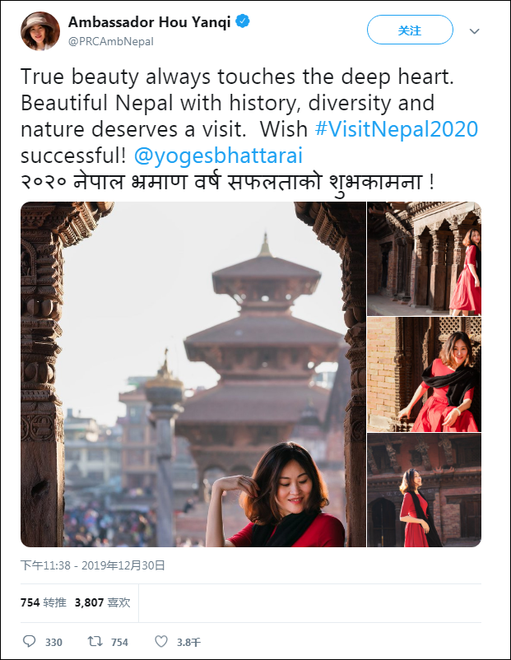Click the retweet arrows icon
Viewport: 511px width, 660px height.
pos(95,641)
